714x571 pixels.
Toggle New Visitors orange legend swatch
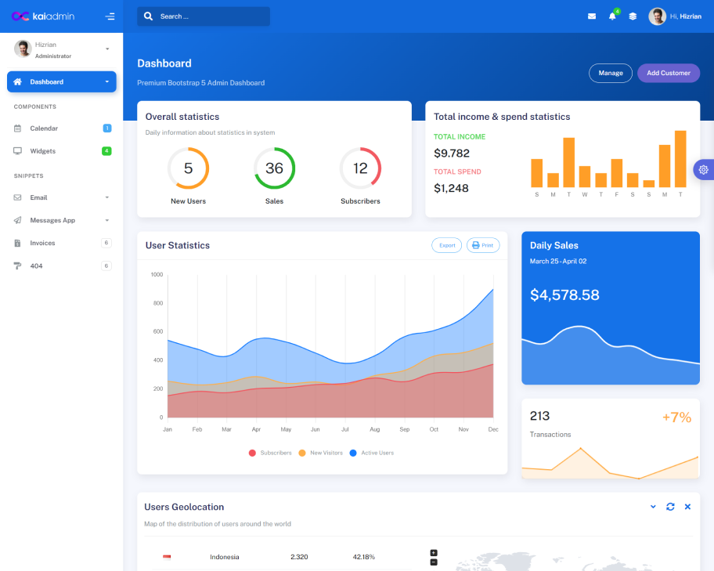302,453
